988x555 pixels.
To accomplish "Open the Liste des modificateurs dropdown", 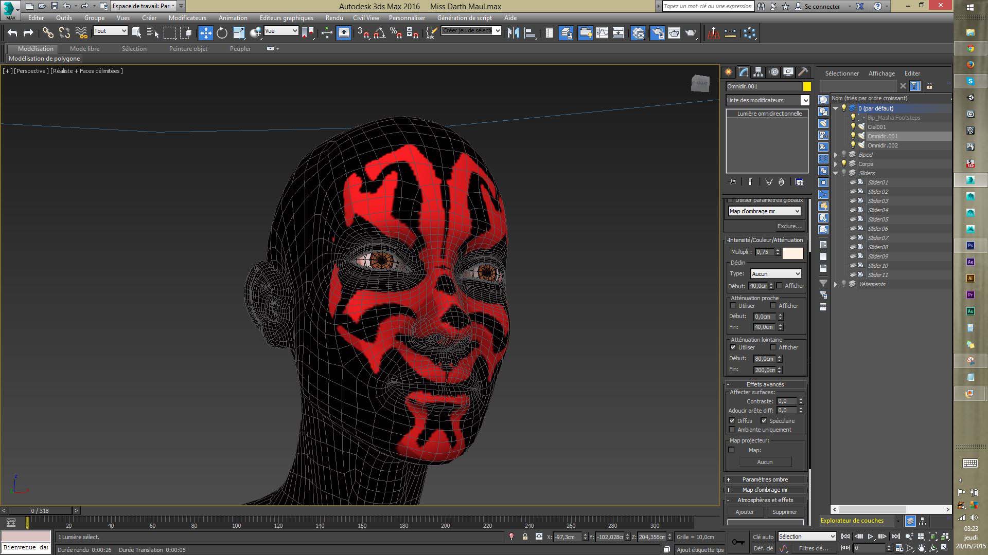I will tap(805, 100).
